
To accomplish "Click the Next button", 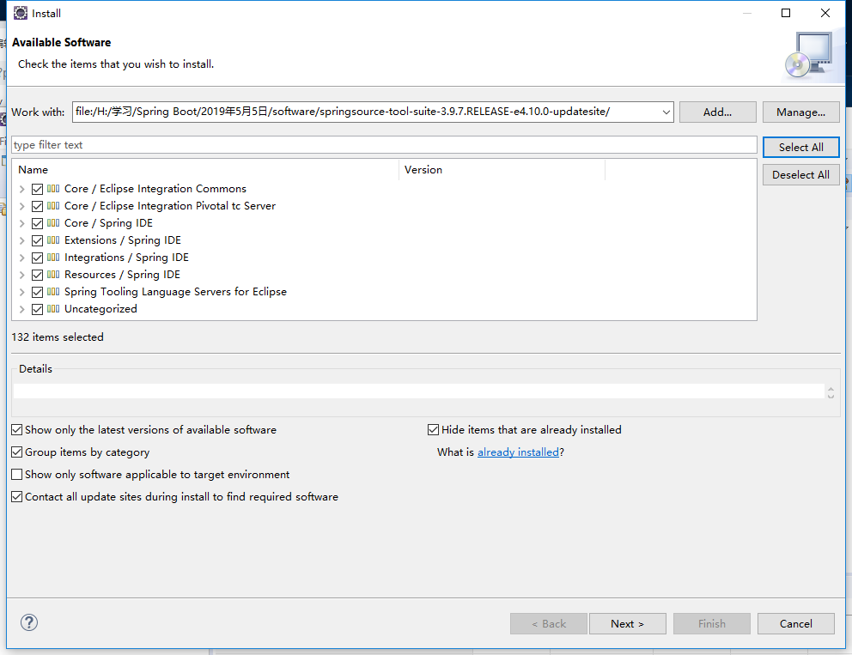I will point(628,623).
